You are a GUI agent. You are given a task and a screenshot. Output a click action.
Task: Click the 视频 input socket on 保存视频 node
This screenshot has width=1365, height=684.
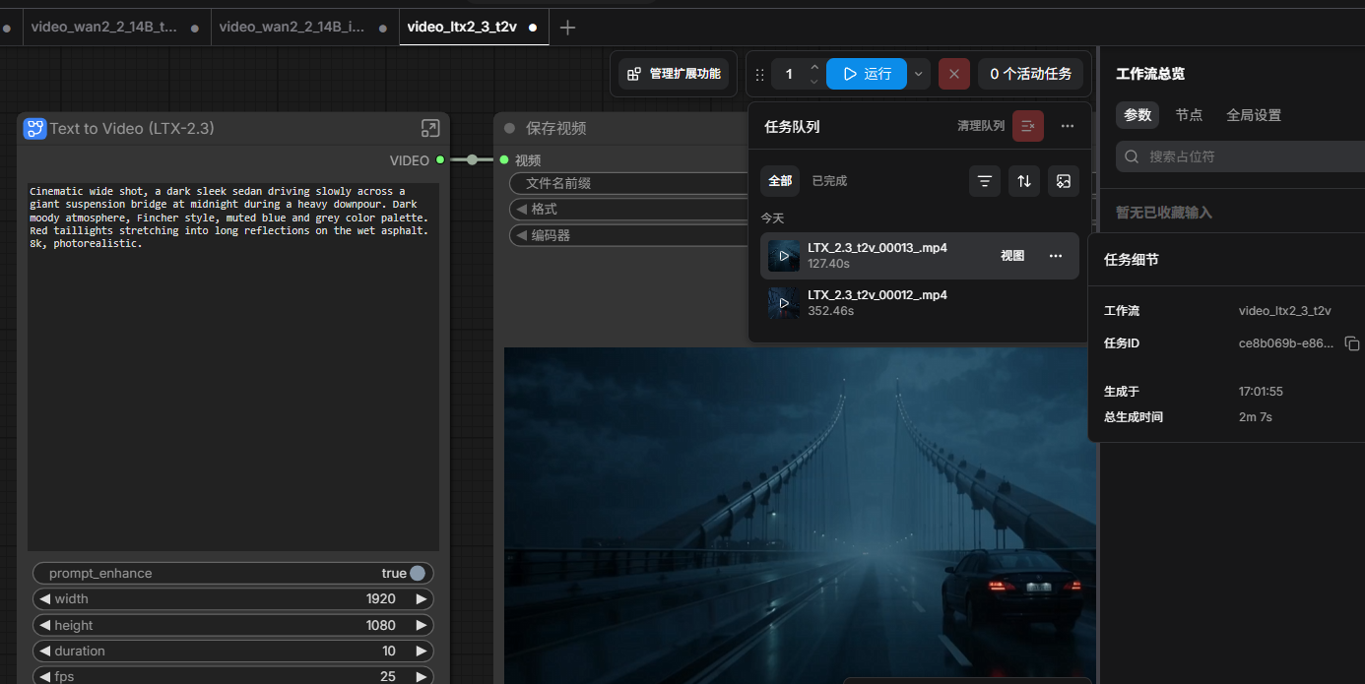coord(504,159)
